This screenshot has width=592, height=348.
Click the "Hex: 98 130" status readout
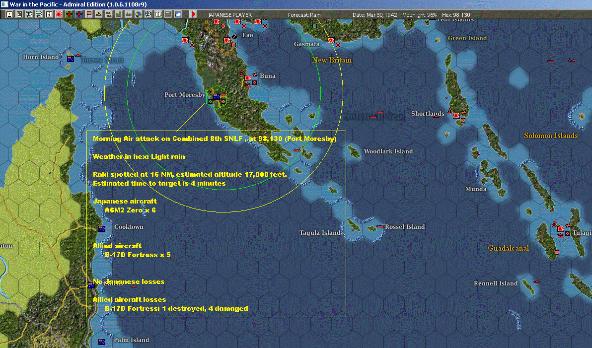tap(456, 15)
